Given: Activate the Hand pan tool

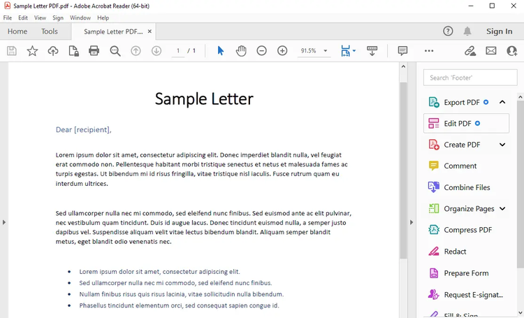Looking at the screenshot, I should (x=241, y=51).
